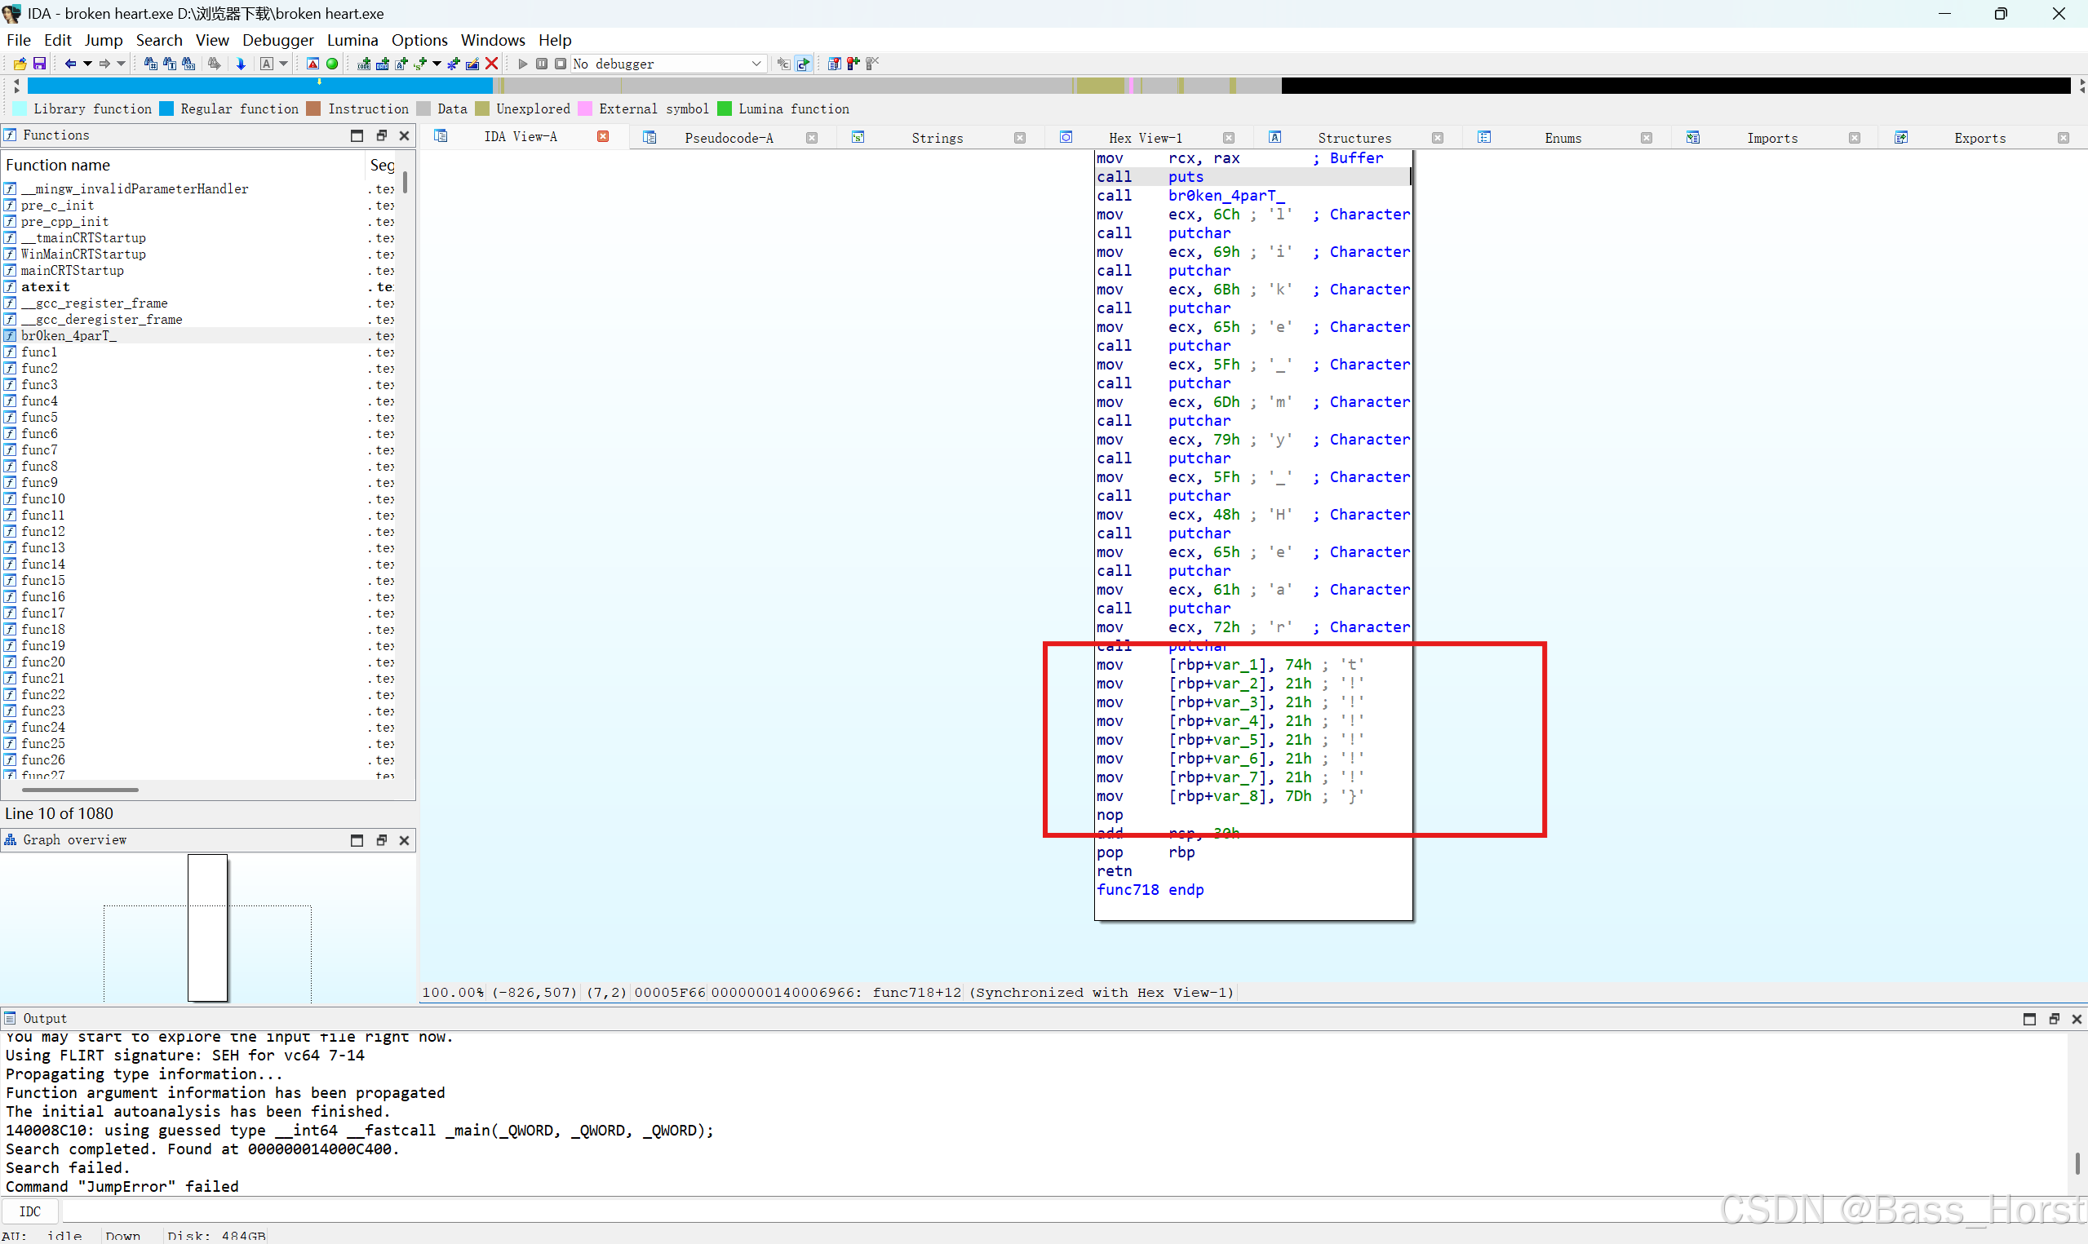Click the IDC command input field

click(x=838, y=1211)
